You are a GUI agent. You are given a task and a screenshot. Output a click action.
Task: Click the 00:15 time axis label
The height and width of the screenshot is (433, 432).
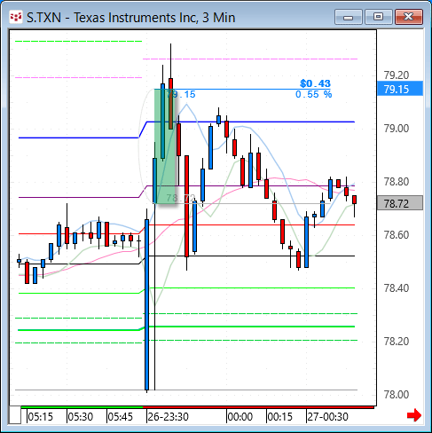click(279, 417)
